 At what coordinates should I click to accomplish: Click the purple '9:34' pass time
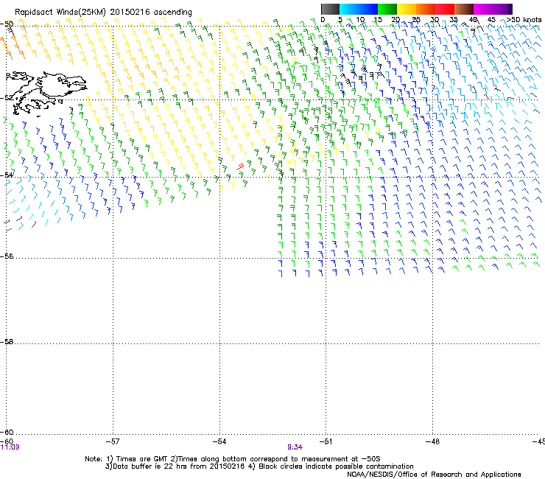click(x=295, y=447)
